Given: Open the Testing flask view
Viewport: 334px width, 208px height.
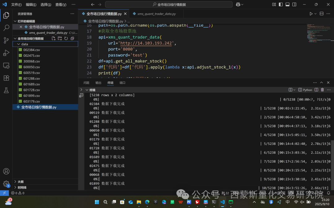Looking at the screenshot, I should 6,90.
